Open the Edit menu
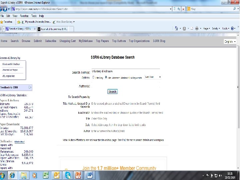This screenshot has width=240, height=180. (8, 16)
